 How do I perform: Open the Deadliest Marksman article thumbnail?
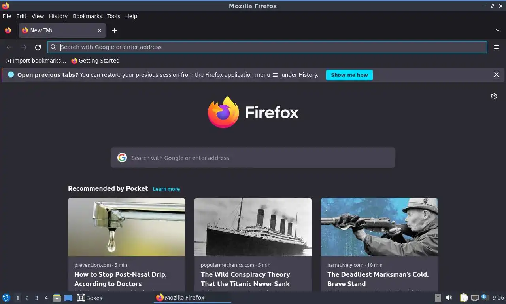pos(379,227)
